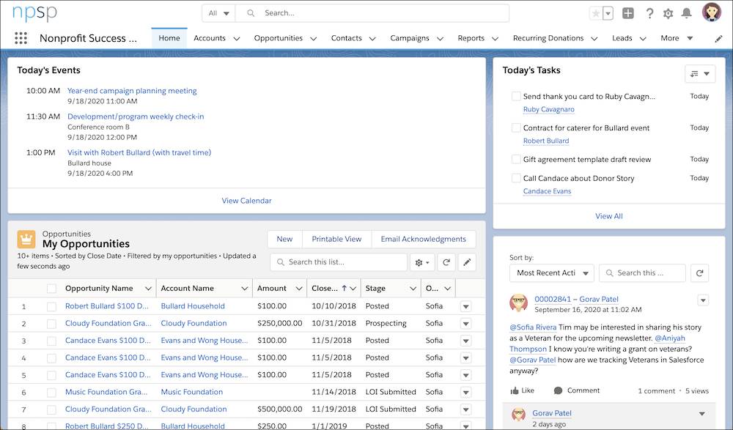733x430 pixels.
Task: Open the Most Recent Activity sort dropdown
Action: point(552,273)
